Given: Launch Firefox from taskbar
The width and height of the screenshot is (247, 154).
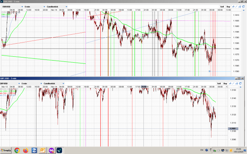Looking at the screenshot, I should (x=26, y=150).
